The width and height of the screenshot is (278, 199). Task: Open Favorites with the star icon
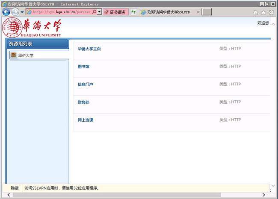pos(263,12)
